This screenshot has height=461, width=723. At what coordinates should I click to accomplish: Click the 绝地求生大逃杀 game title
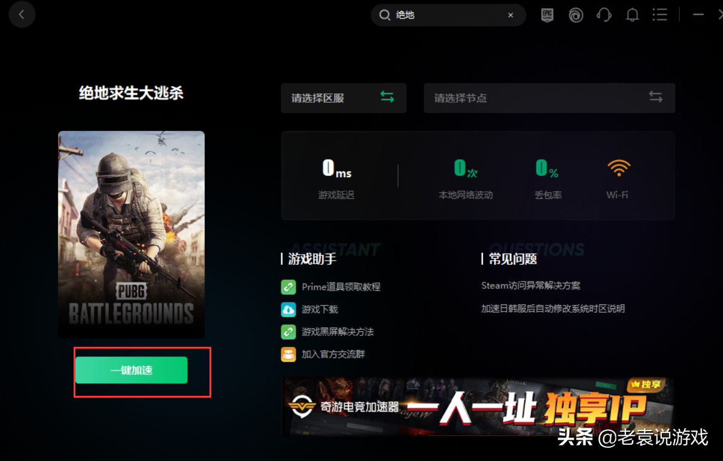click(x=131, y=93)
